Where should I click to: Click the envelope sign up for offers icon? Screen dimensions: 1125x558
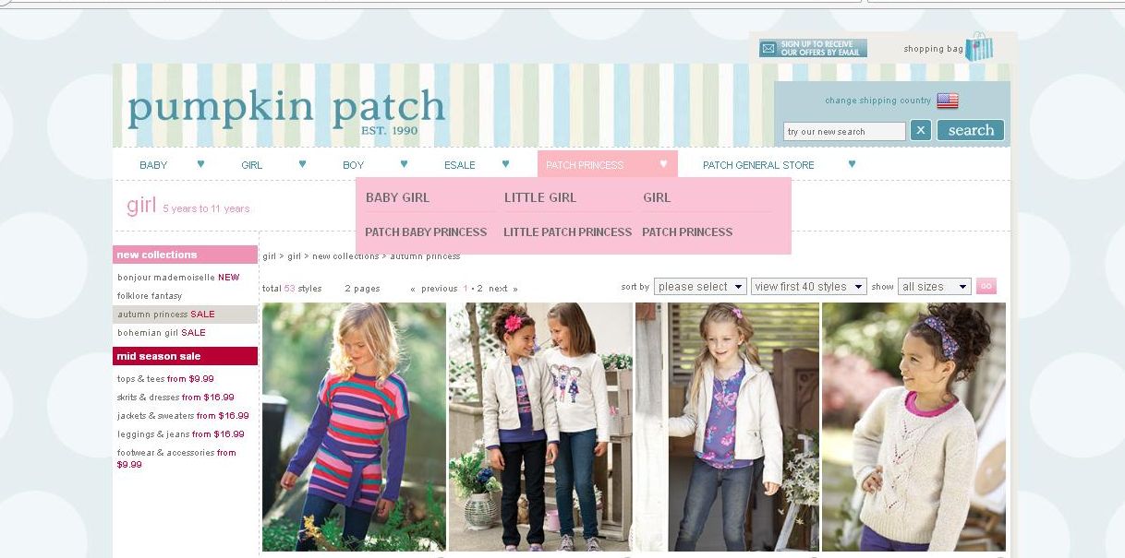[x=768, y=49]
